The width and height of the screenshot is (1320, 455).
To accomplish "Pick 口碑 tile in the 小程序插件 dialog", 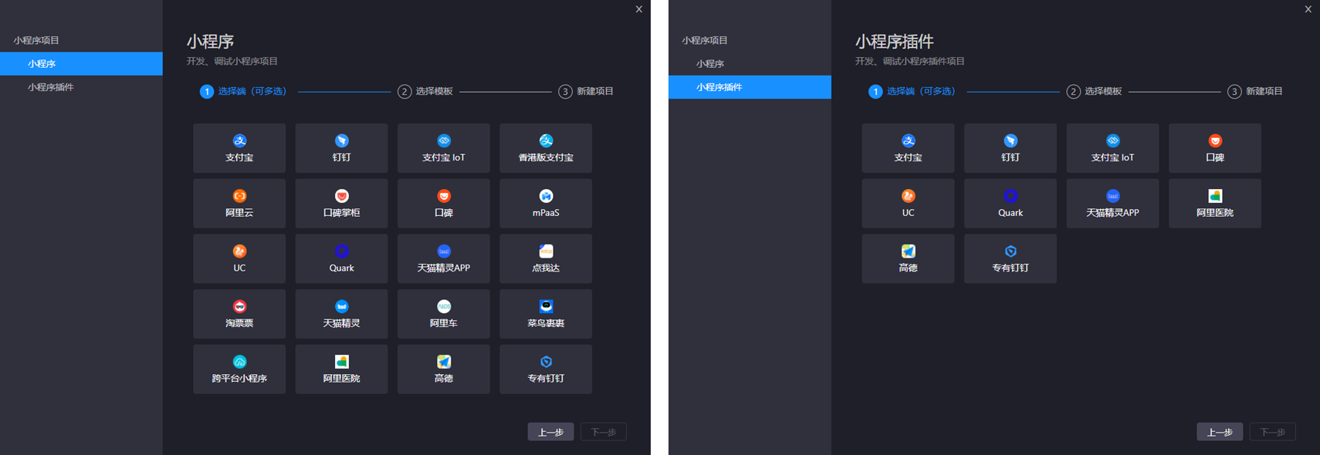I will click(1215, 148).
